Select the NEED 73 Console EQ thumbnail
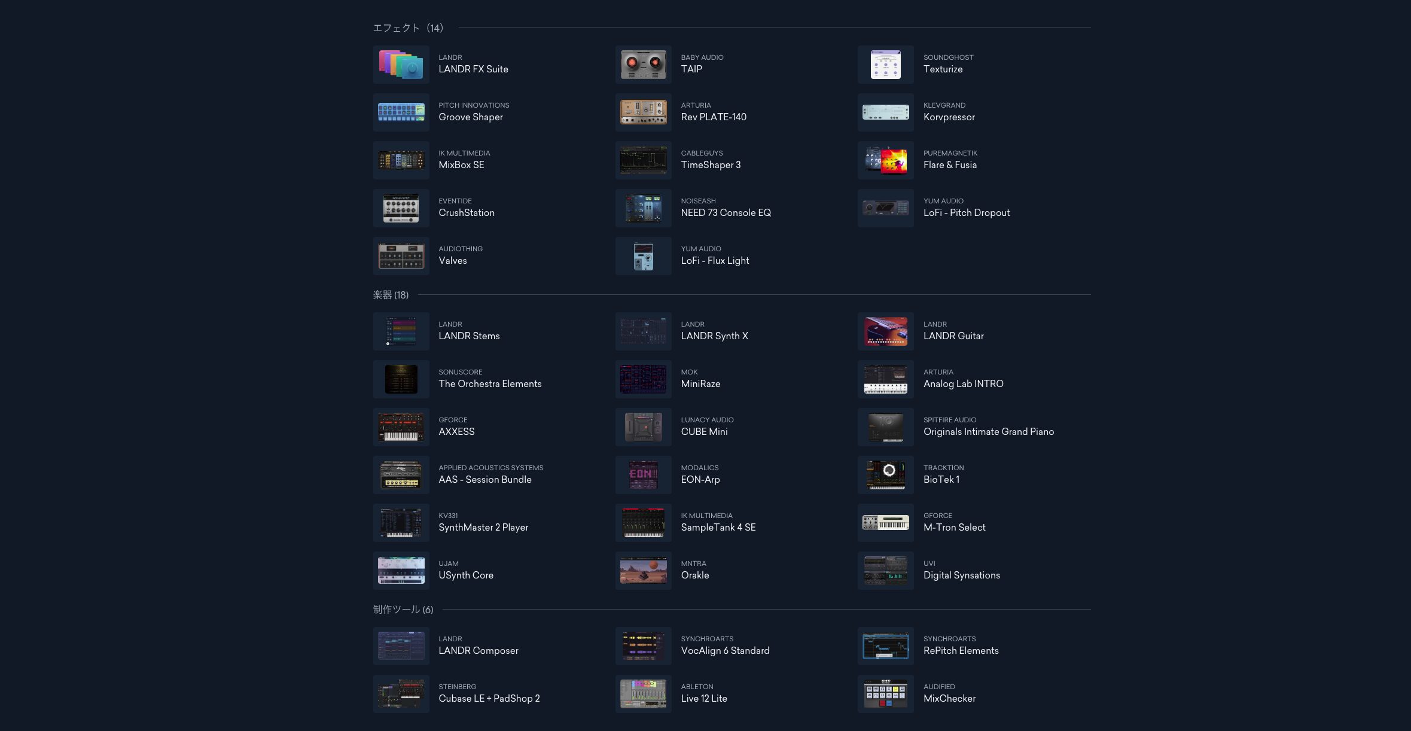This screenshot has height=731, width=1411. [x=643, y=208]
